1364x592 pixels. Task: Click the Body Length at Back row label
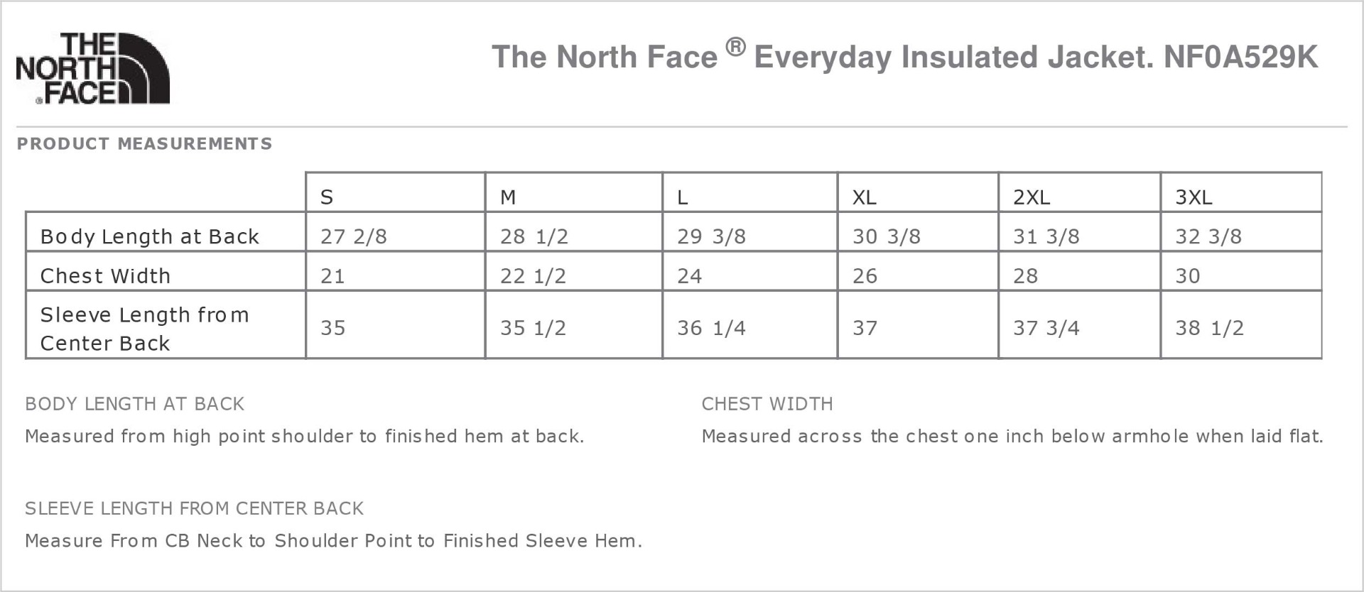click(x=149, y=236)
